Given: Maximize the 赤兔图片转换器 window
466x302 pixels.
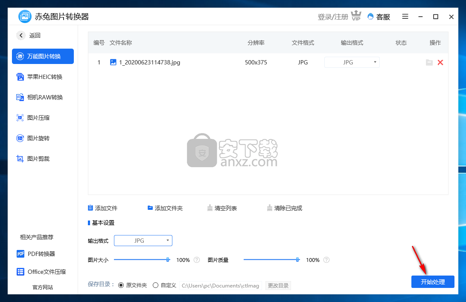Looking at the screenshot, I should [x=436, y=17].
